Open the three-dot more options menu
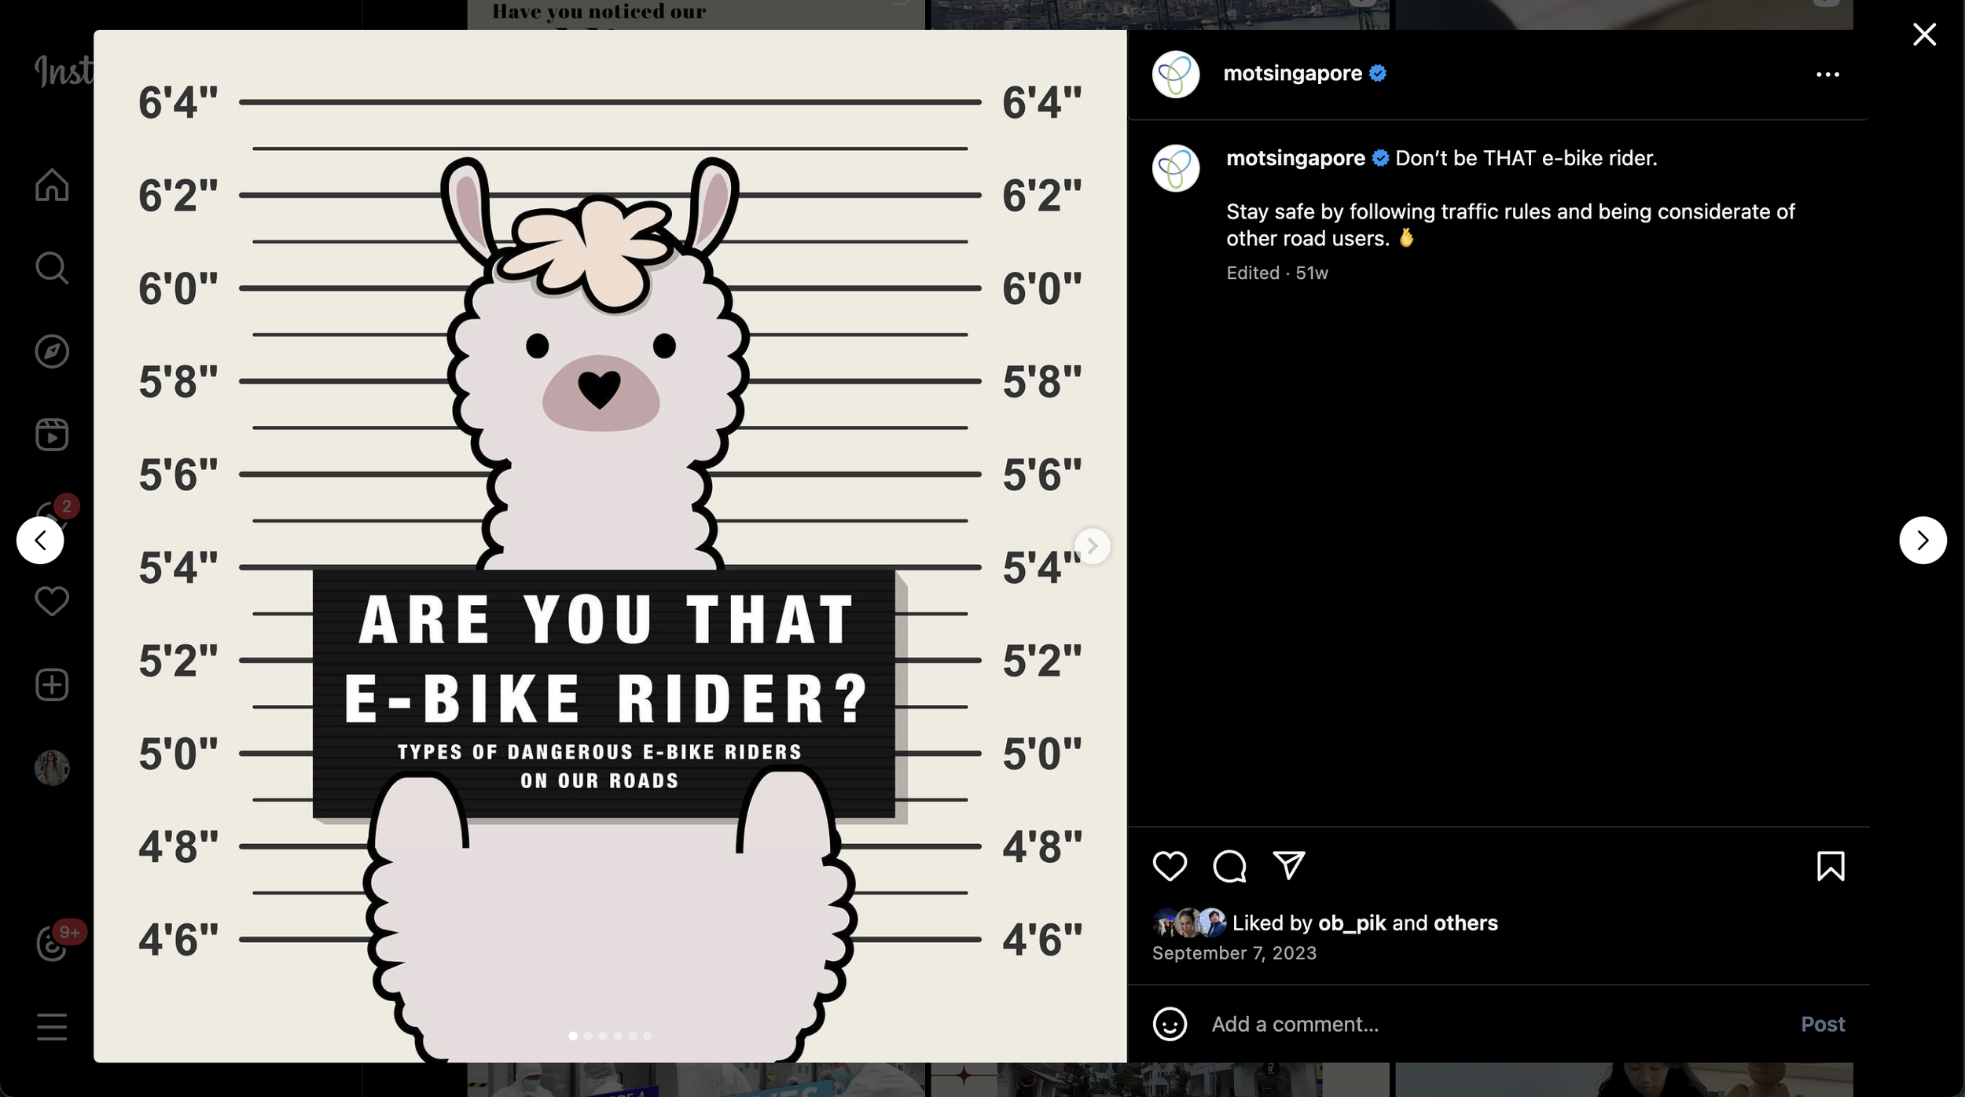Viewport: 1965px width, 1097px height. (x=1827, y=75)
